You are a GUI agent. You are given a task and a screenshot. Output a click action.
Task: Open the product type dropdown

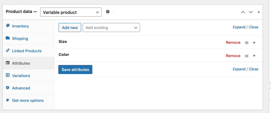[71, 12]
